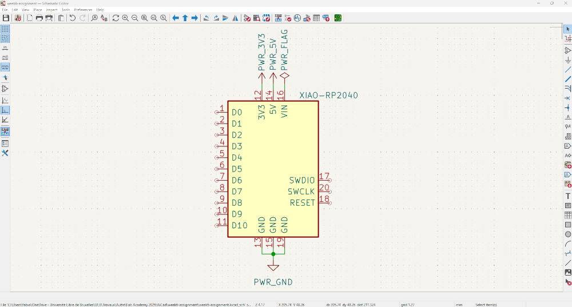The image size is (572, 307).
Task: Open the Plot dialog icon
Action: click(x=49, y=18)
